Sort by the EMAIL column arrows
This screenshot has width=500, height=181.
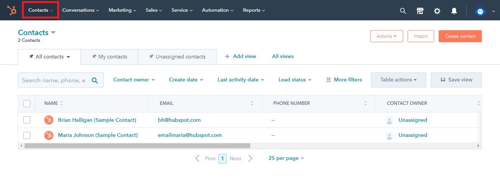tap(252, 103)
